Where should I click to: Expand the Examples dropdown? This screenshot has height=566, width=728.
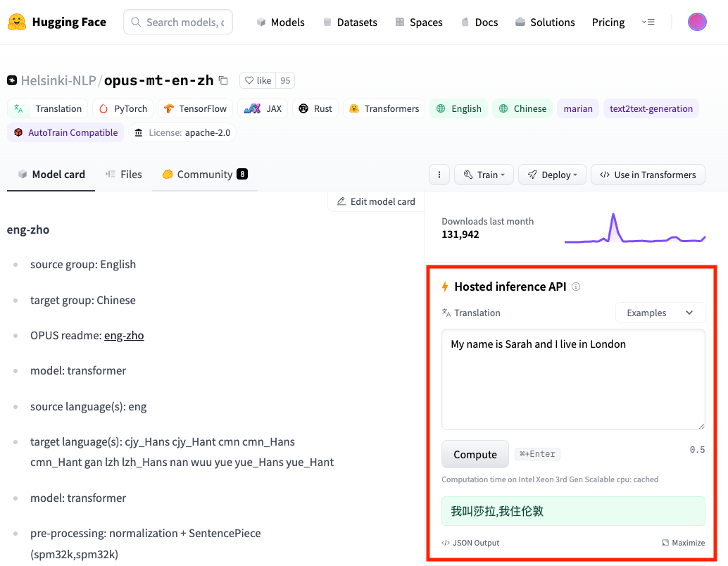[x=660, y=313]
